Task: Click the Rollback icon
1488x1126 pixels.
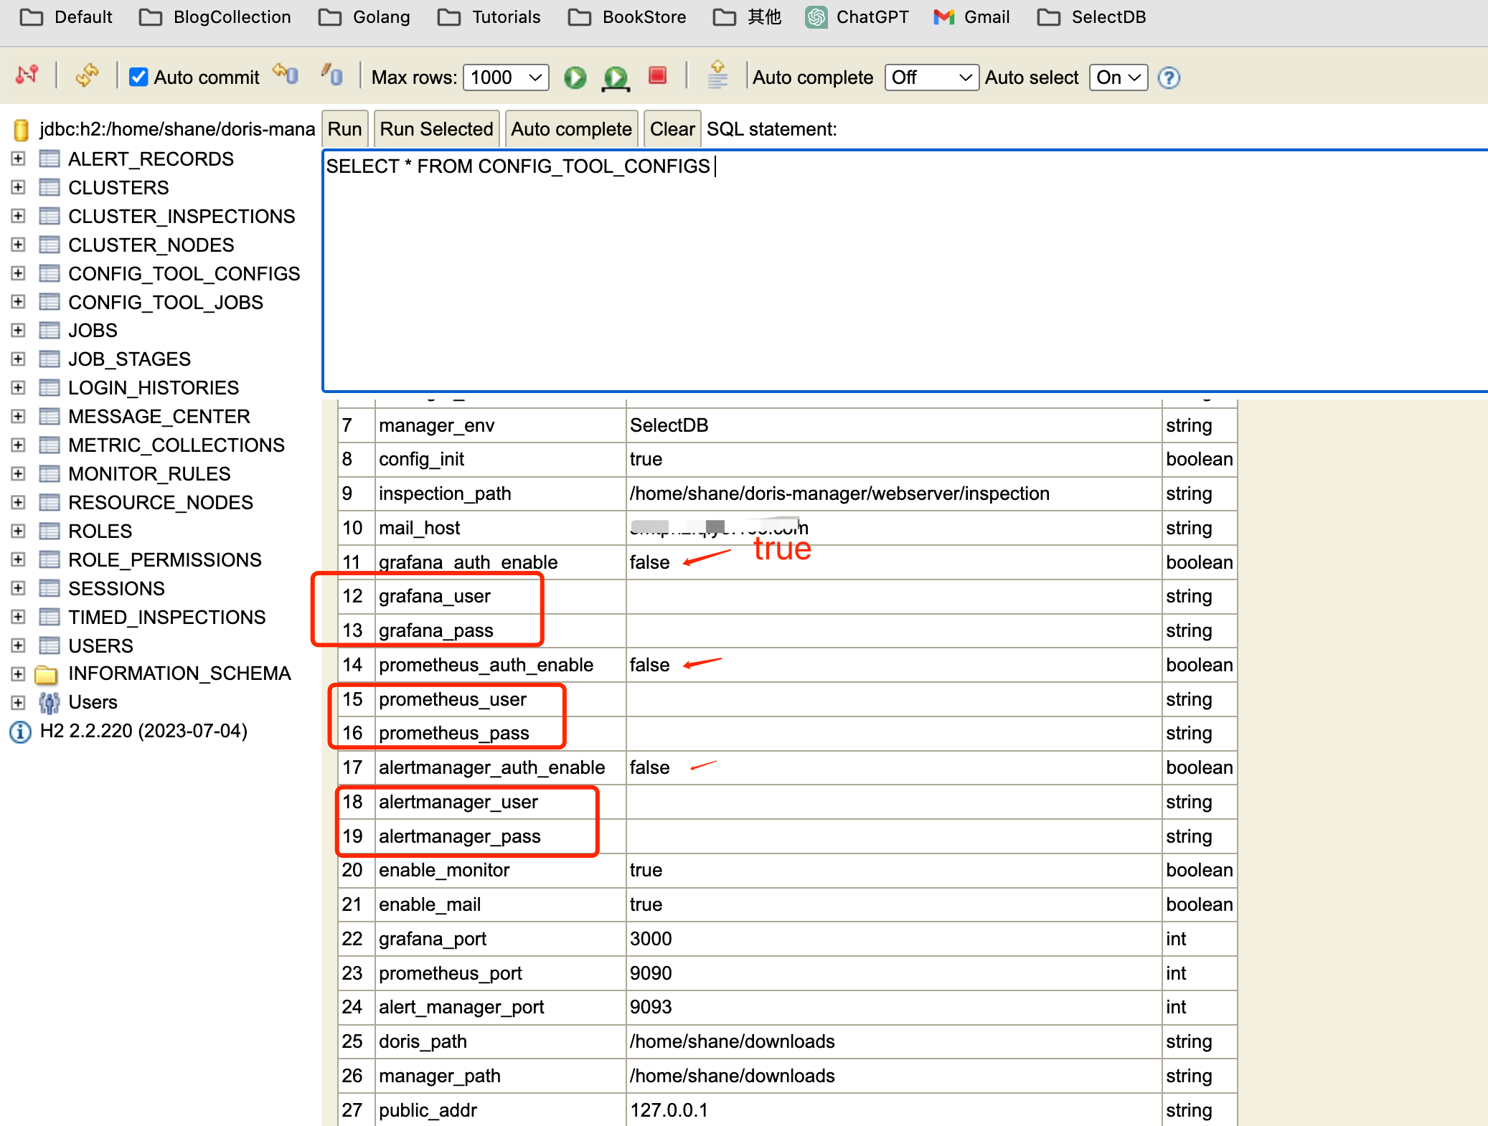Action: click(x=286, y=74)
